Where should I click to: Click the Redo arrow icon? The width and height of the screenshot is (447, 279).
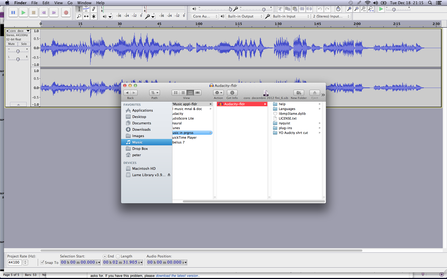tap(327, 9)
